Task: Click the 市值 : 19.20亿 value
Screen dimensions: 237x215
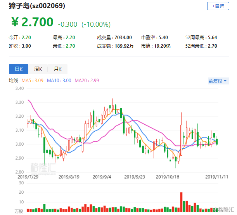Action: (x=156, y=46)
